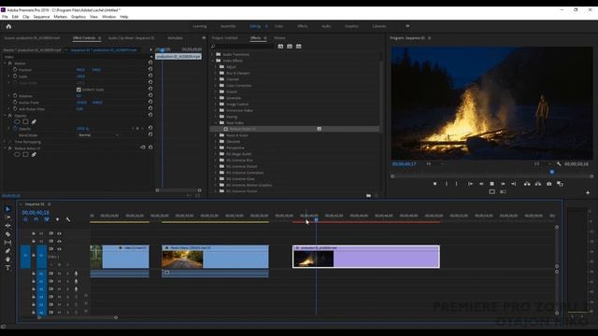This screenshot has height=336, width=598.
Task: Create ellipse mask under Opacity
Action: [17, 122]
